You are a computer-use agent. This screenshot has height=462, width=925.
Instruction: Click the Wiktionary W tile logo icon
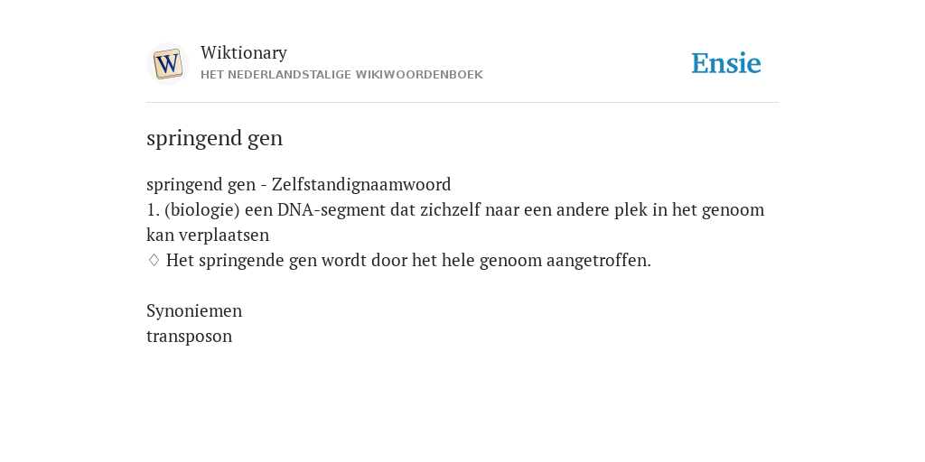167,64
